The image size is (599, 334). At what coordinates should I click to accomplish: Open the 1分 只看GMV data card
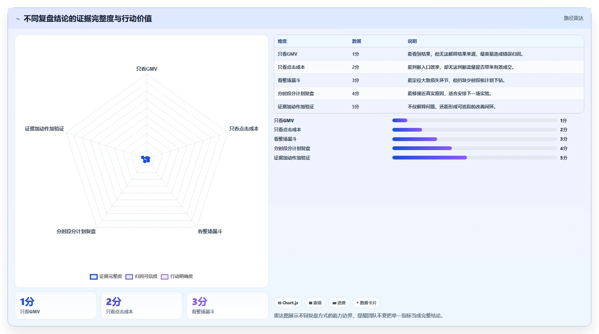click(x=56, y=305)
